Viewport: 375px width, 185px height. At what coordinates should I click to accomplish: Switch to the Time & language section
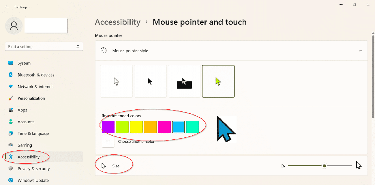(x=33, y=133)
